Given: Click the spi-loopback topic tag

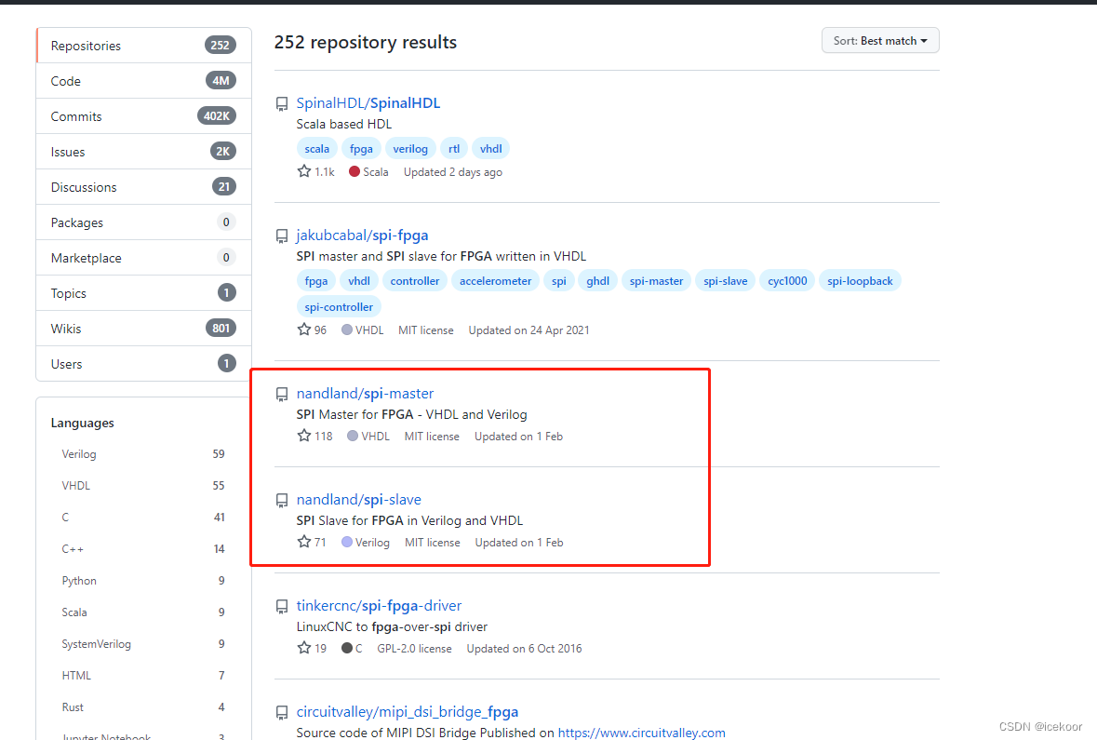Looking at the screenshot, I should coord(860,281).
